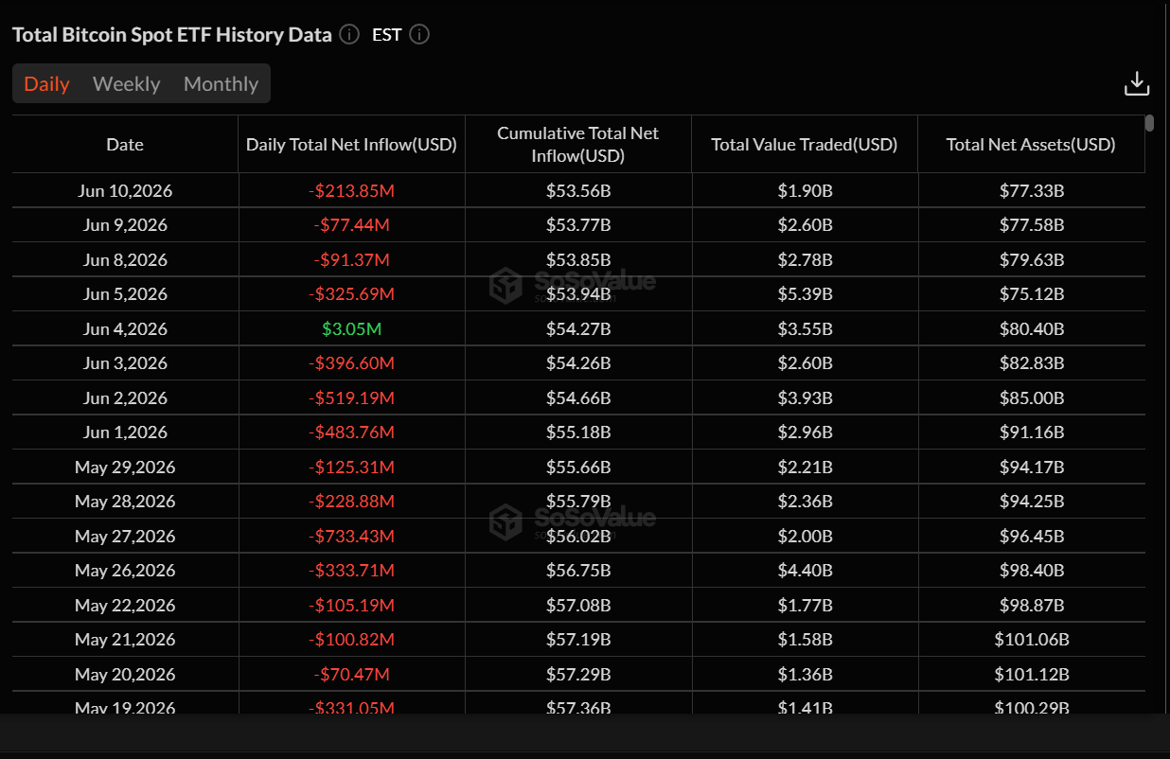1170x759 pixels.
Task: Click the -$77.44M inflow value
Action: click(351, 225)
